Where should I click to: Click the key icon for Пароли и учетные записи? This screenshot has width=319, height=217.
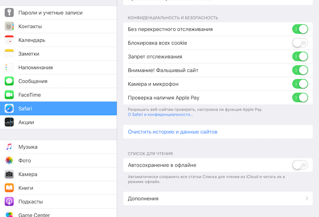(9, 13)
